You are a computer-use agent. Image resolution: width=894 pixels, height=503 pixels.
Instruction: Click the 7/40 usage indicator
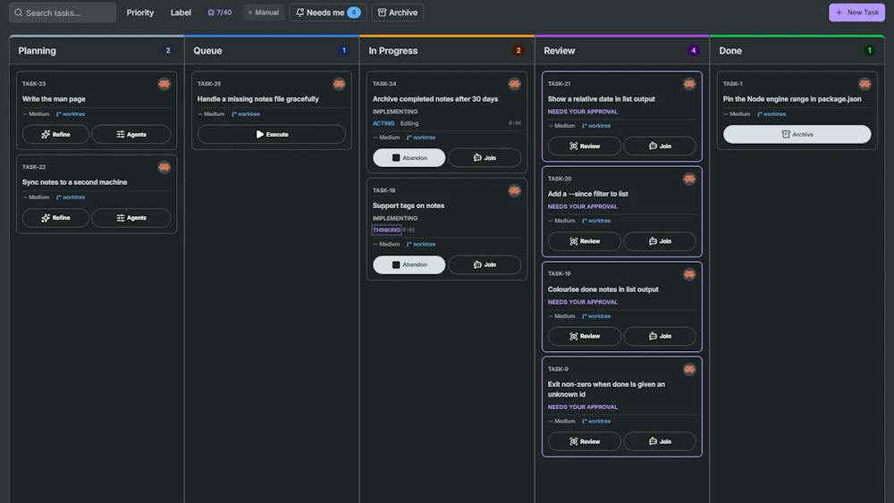coord(220,13)
